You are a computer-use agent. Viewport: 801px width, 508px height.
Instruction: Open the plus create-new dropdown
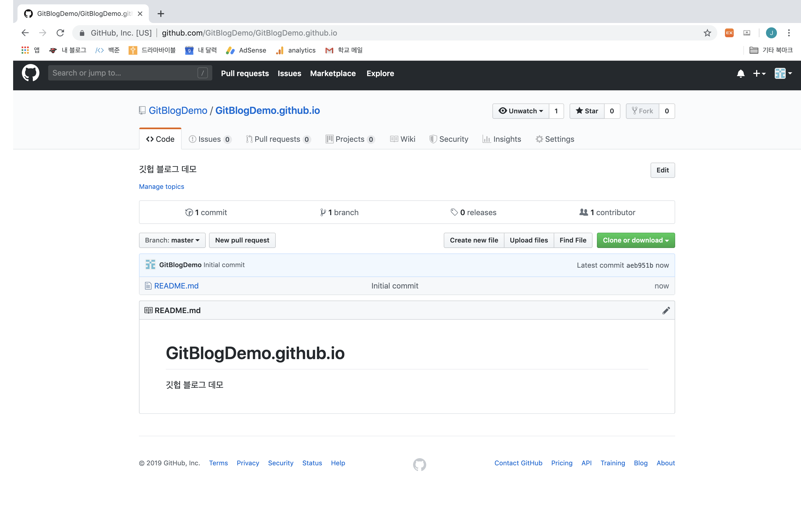click(x=759, y=73)
